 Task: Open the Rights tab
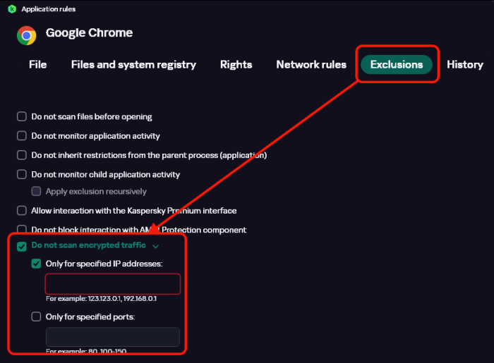click(x=236, y=65)
